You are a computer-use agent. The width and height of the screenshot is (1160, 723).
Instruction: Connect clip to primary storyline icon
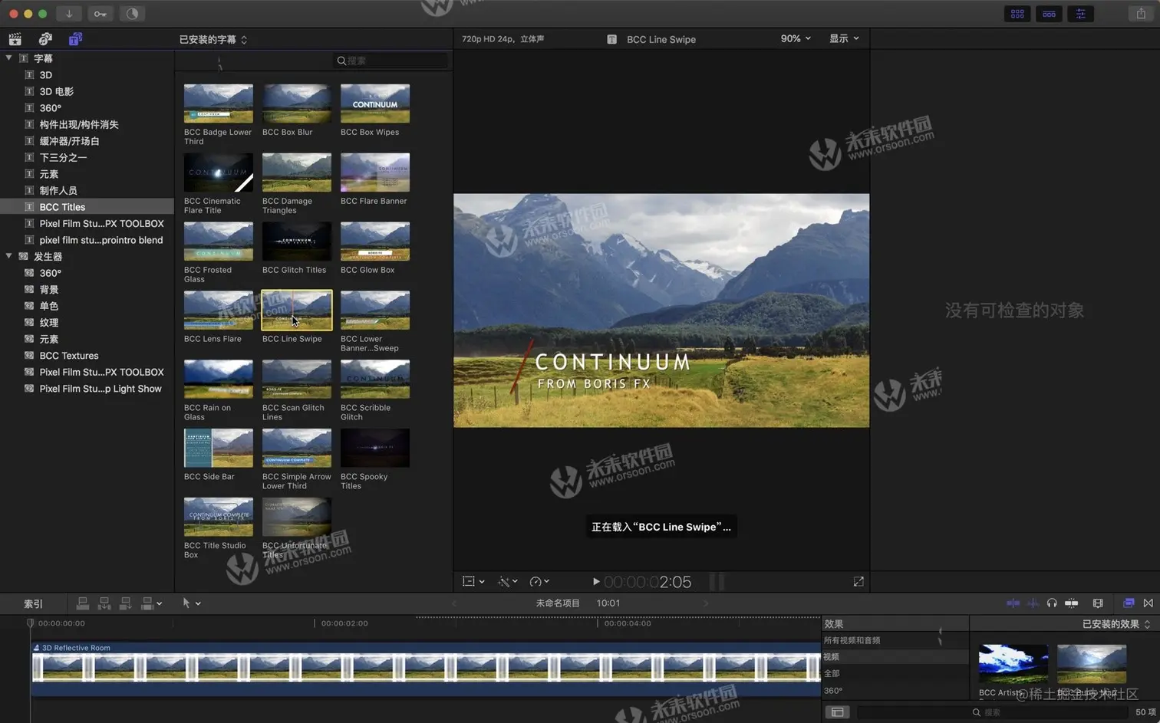point(83,603)
